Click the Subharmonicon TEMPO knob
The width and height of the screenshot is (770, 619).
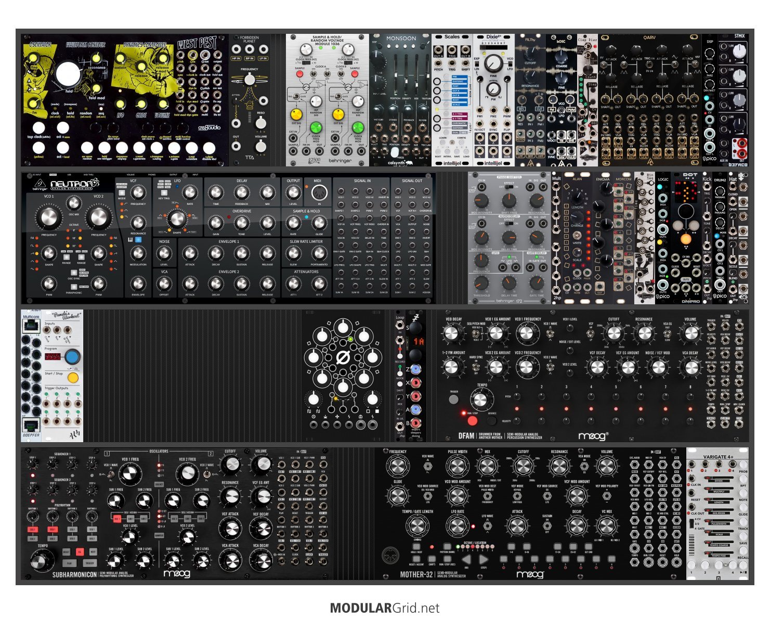[x=42, y=561]
